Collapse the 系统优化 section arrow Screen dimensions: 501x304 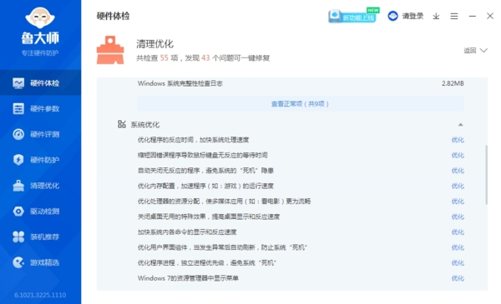click(x=460, y=125)
